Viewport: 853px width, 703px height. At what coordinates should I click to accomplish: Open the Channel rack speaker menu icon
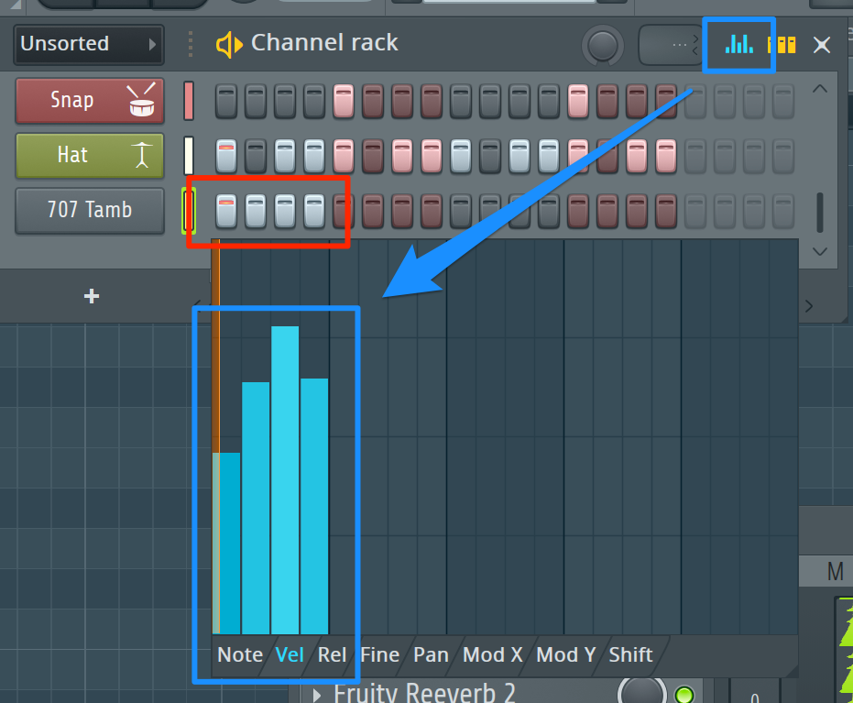click(x=229, y=45)
